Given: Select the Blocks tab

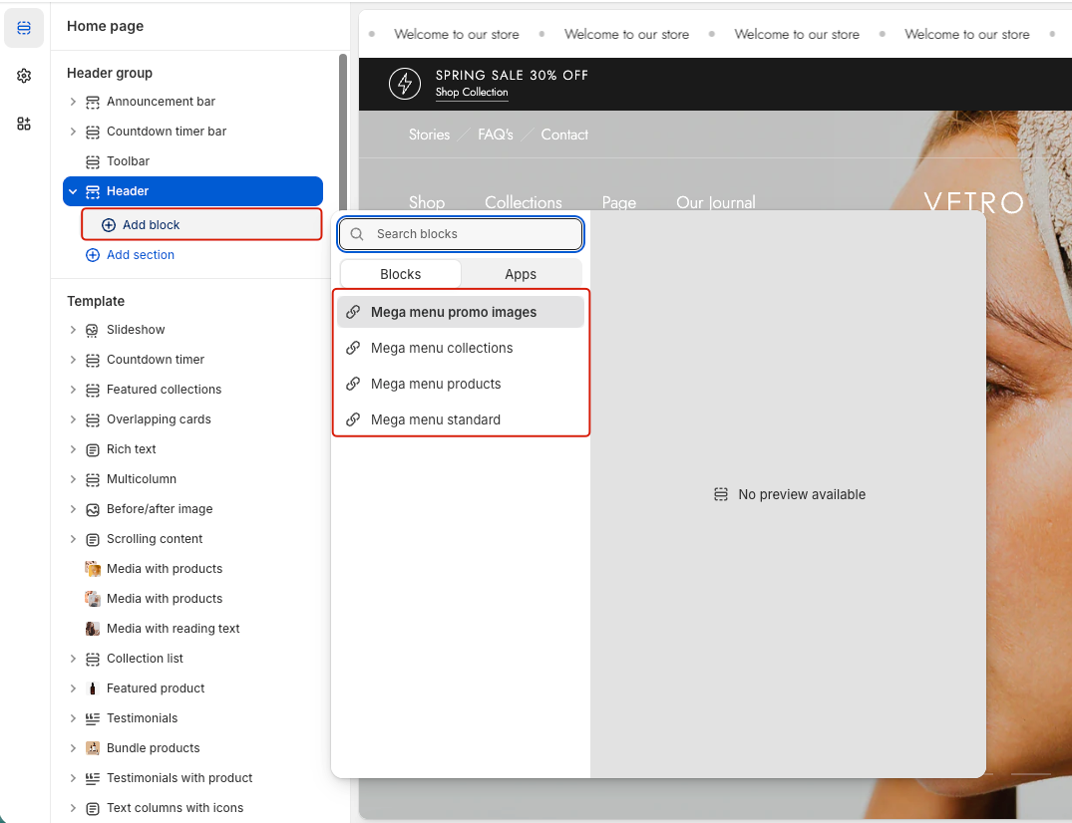Looking at the screenshot, I should [x=401, y=274].
